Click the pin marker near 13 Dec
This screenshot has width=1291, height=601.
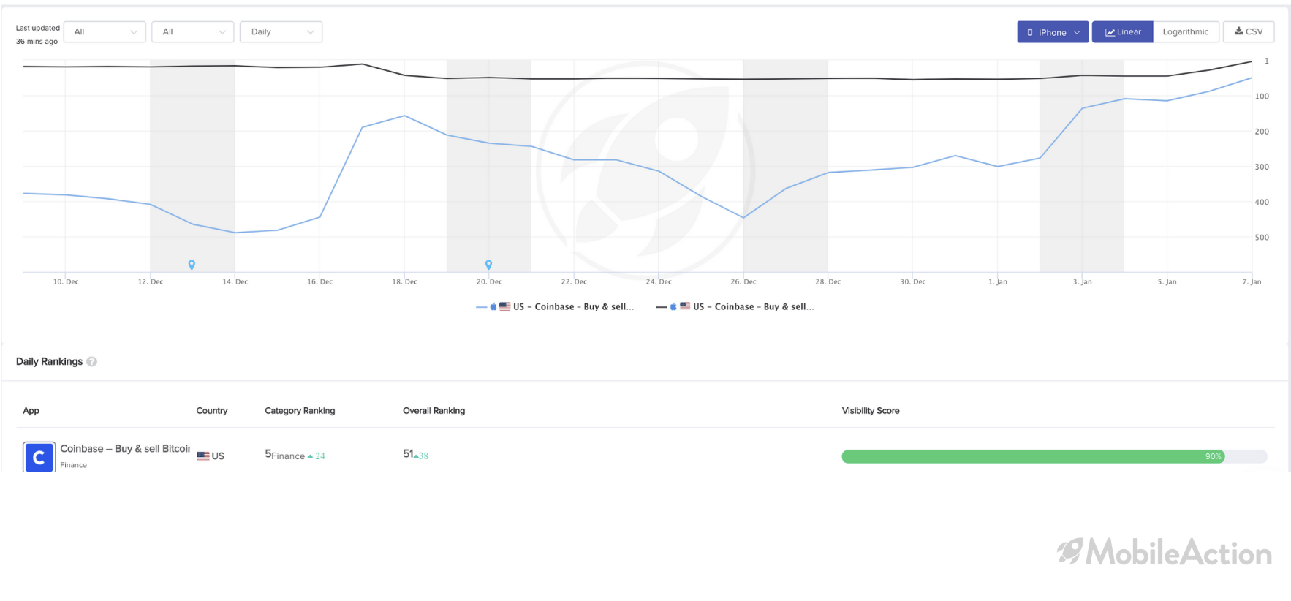click(x=192, y=265)
